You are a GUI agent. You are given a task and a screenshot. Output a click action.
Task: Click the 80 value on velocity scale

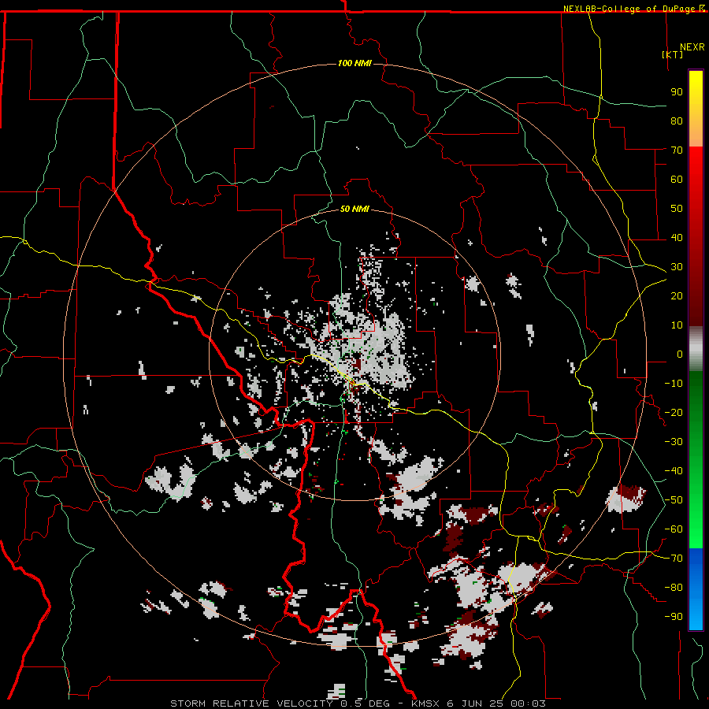pos(677,121)
